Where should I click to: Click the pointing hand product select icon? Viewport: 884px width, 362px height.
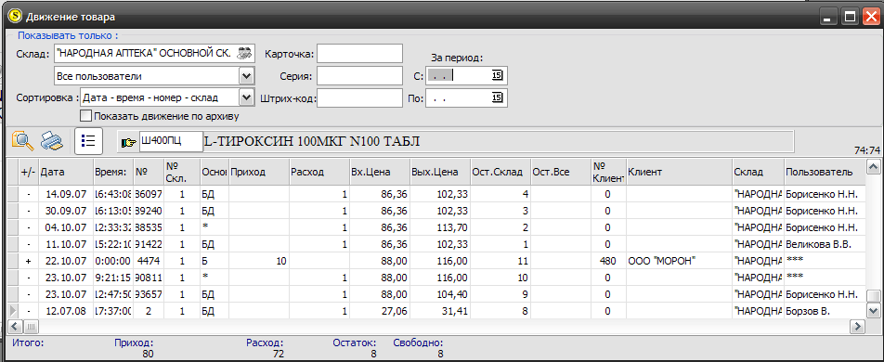(x=128, y=142)
